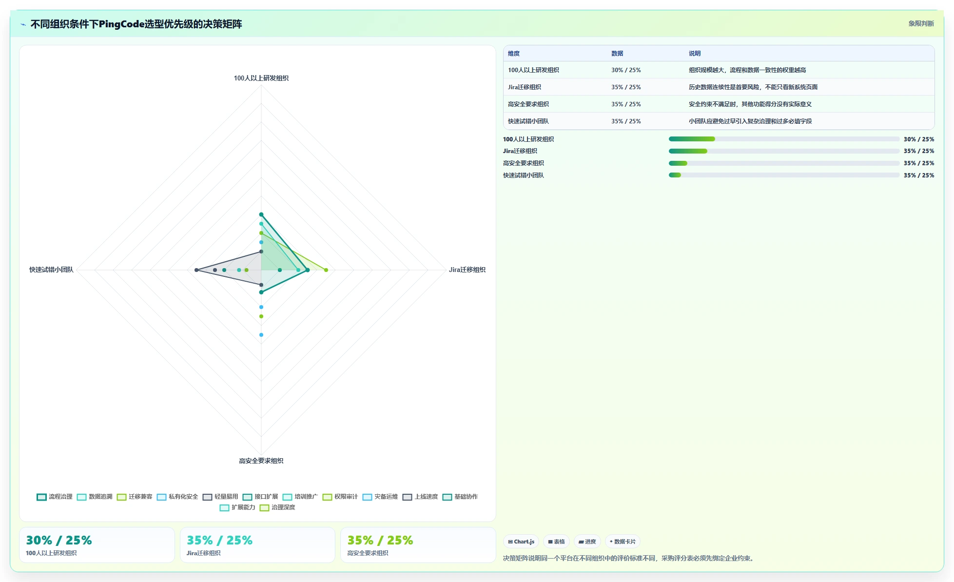Viewport: 954px width, 582px height.
Task: Click the 100人以上研发组织 progress bar
Action: coord(784,139)
